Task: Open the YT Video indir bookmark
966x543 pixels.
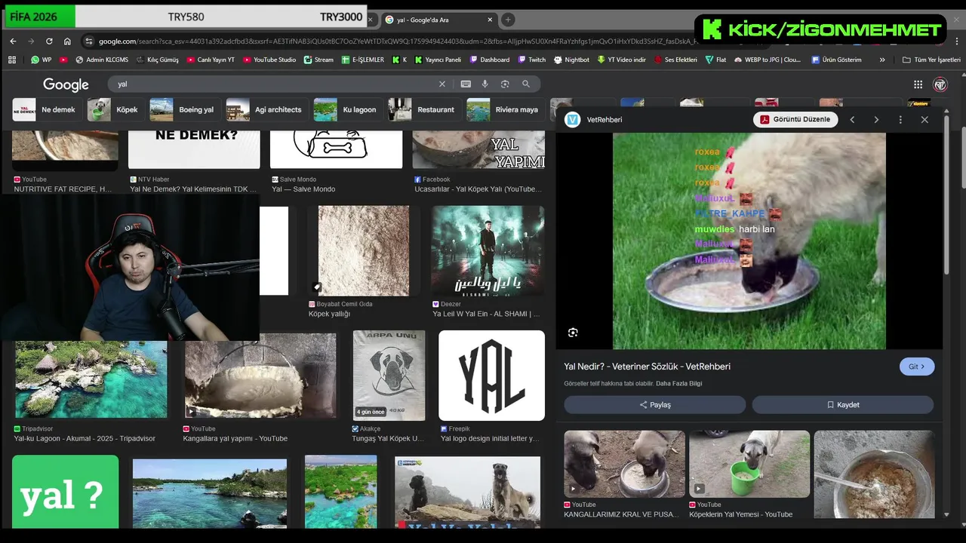Action: (x=621, y=60)
